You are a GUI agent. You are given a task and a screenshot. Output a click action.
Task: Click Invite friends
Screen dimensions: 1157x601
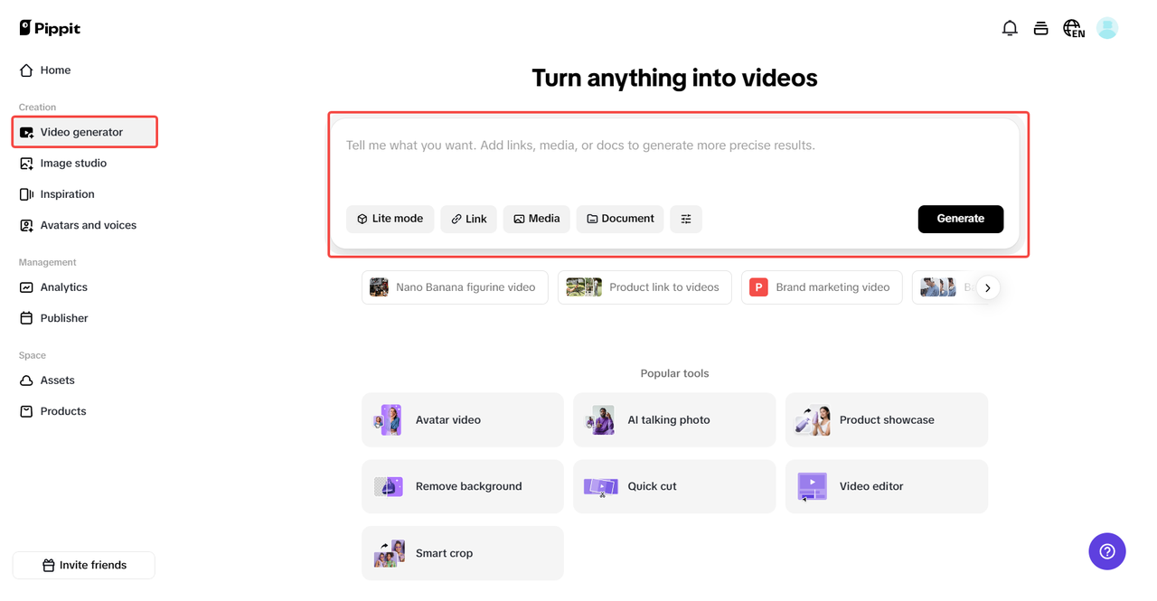(83, 564)
